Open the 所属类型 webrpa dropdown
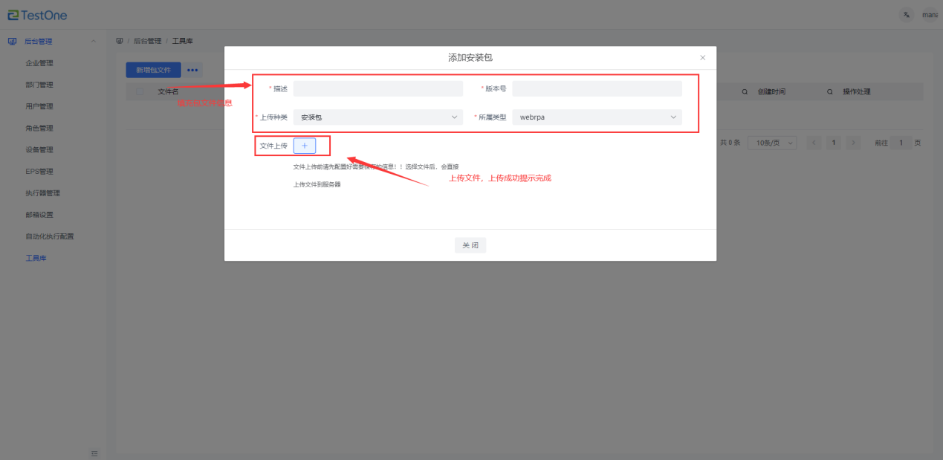 (597, 117)
